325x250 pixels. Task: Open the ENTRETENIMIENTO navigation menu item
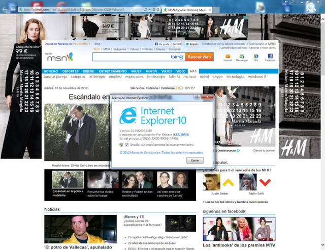click(x=113, y=71)
